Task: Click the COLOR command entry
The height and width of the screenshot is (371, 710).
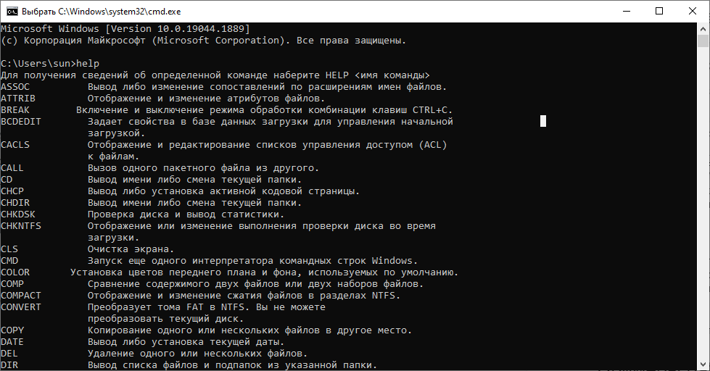Action: pos(15,272)
